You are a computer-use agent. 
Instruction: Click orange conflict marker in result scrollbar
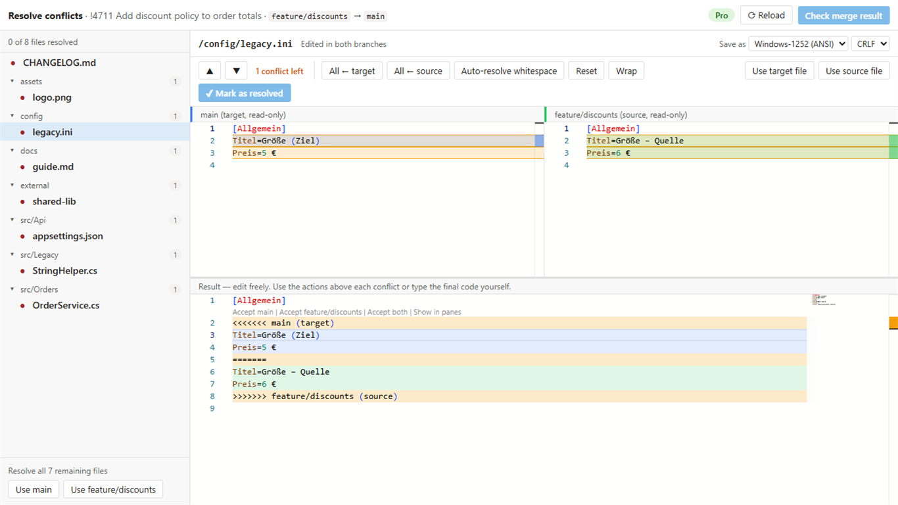pyautogui.click(x=893, y=323)
